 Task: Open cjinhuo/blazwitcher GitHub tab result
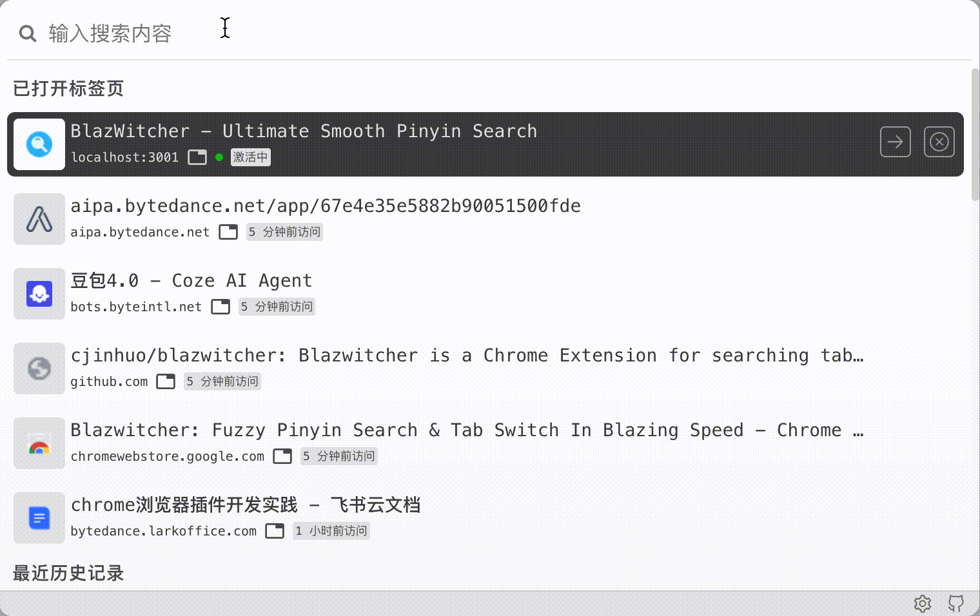point(485,369)
